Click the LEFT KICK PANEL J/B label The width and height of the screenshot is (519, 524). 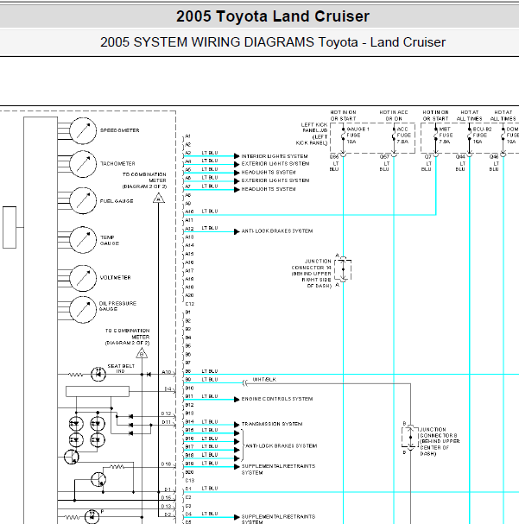[312, 134]
